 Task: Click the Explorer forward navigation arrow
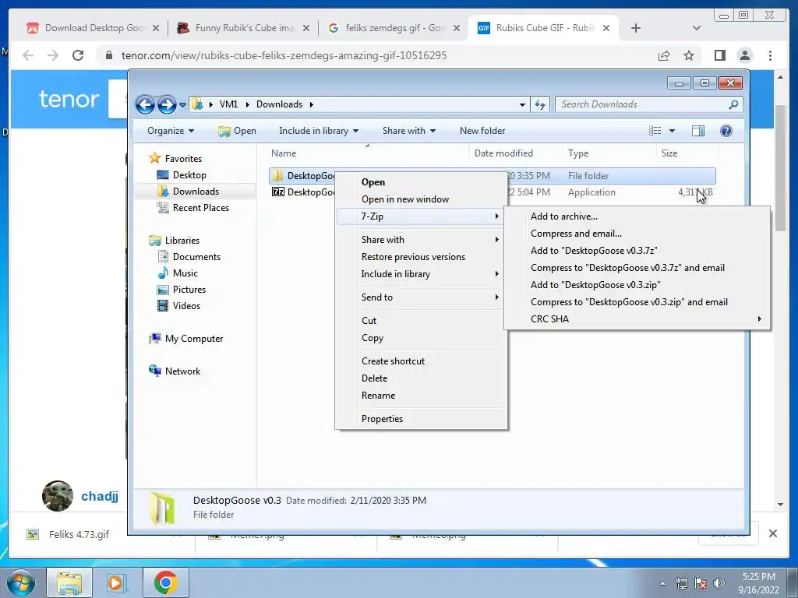click(167, 105)
